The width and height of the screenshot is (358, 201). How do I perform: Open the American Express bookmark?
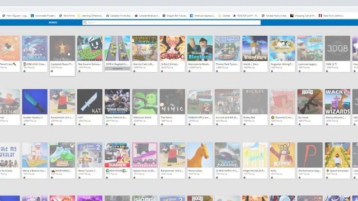[202, 16]
